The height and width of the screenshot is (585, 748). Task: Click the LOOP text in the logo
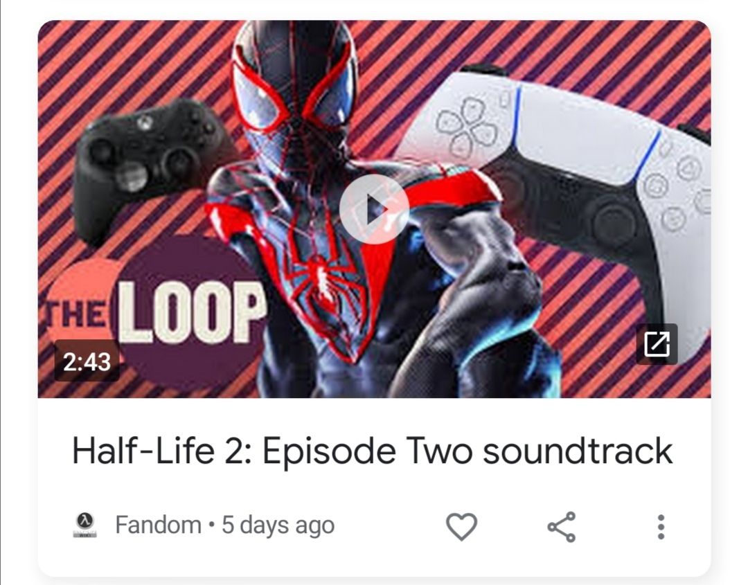191,312
